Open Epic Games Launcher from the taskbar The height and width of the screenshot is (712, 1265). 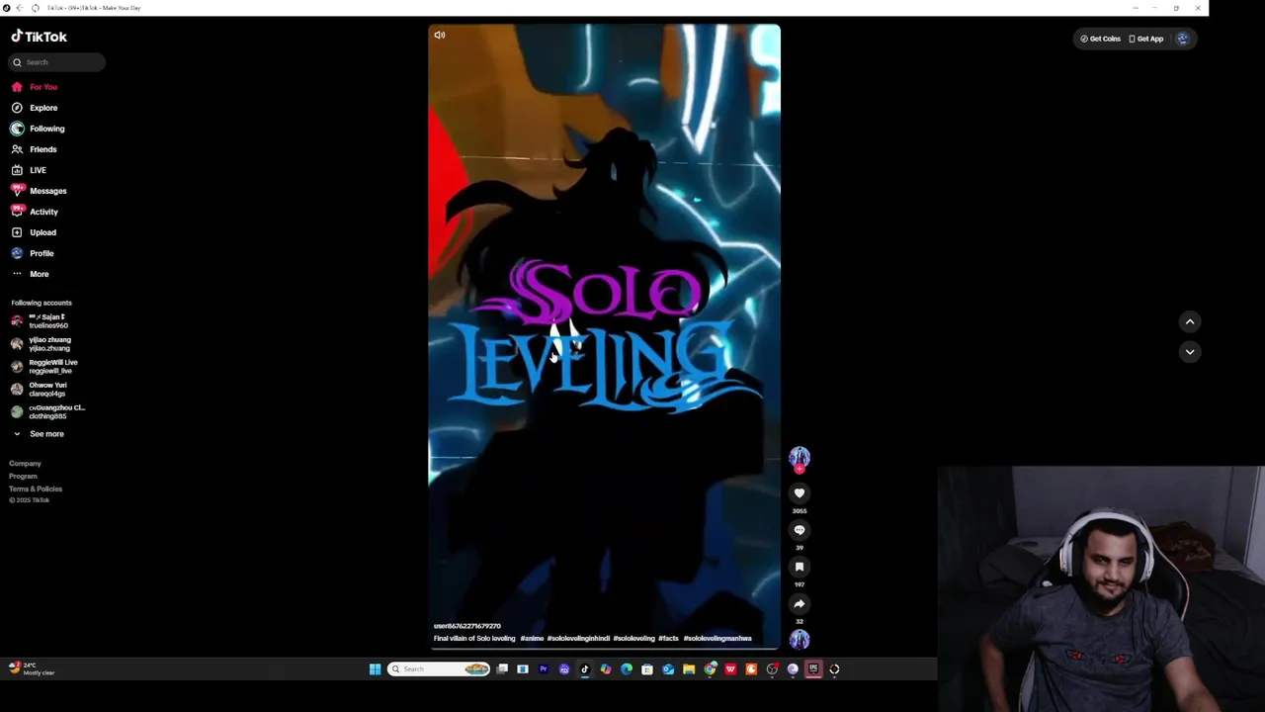click(x=813, y=669)
